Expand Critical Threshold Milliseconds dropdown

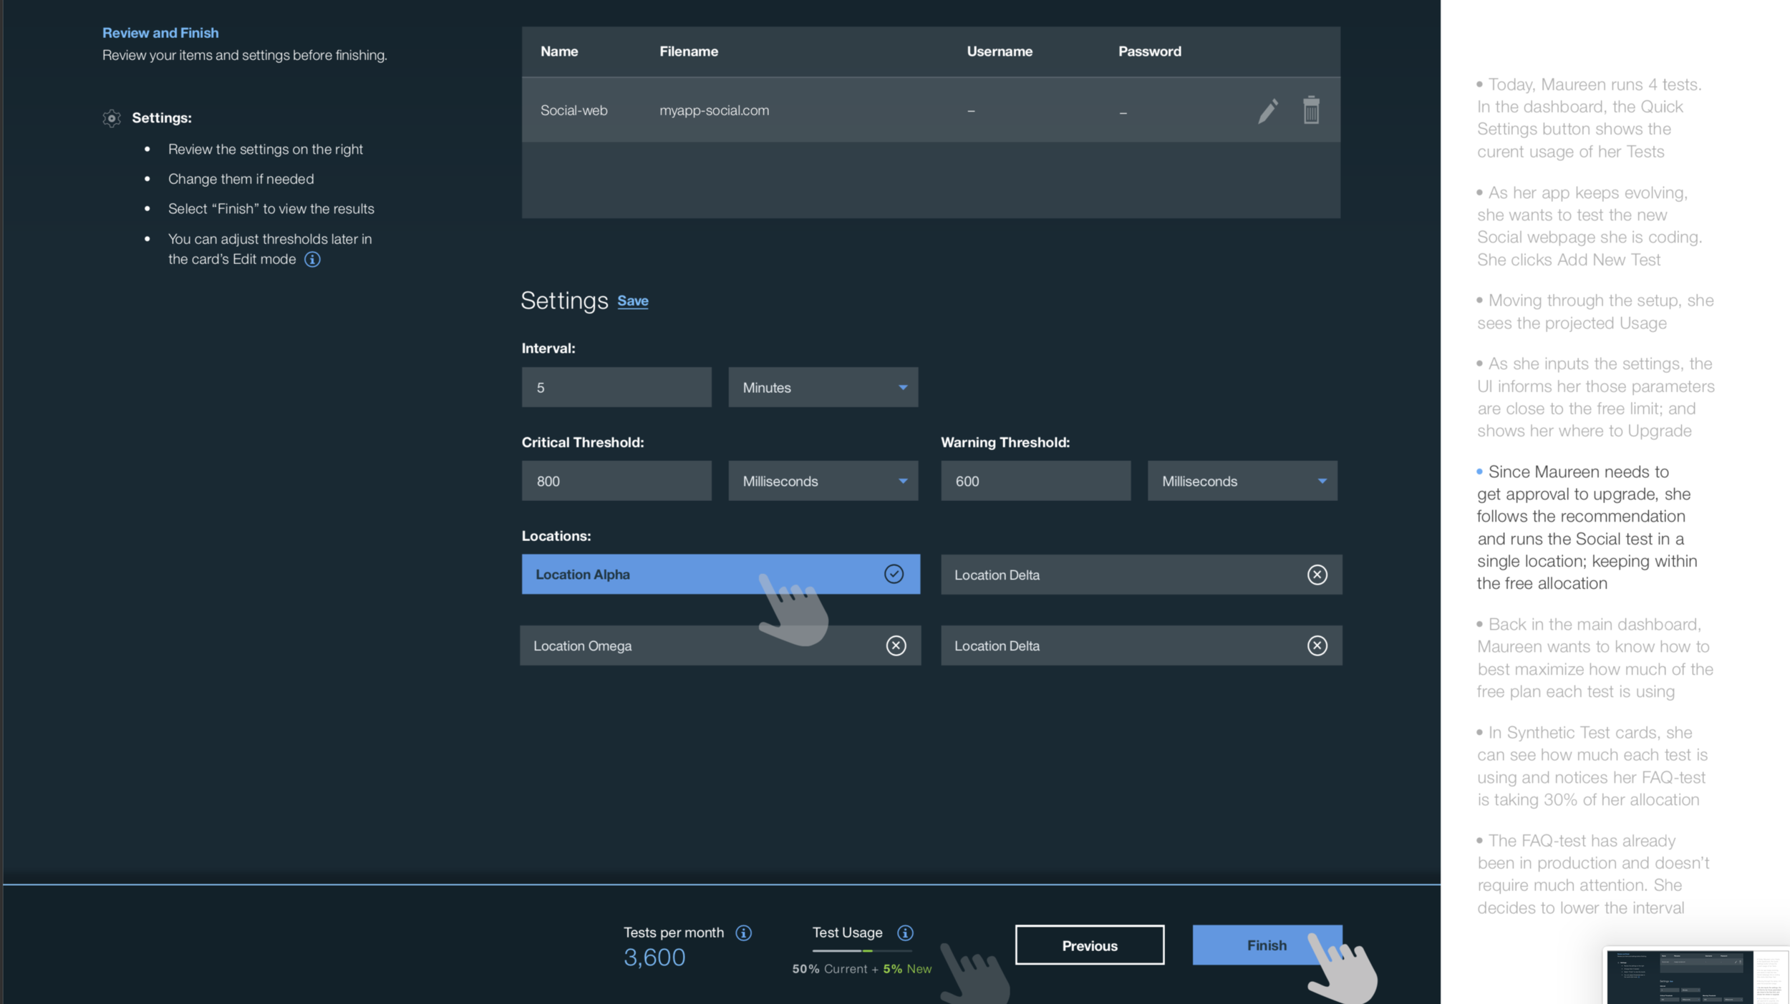(823, 481)
